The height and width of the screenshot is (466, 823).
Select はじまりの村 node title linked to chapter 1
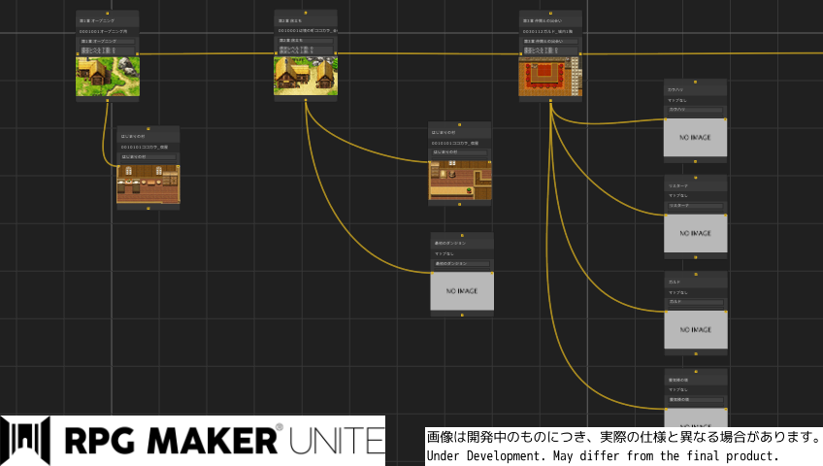133,137
